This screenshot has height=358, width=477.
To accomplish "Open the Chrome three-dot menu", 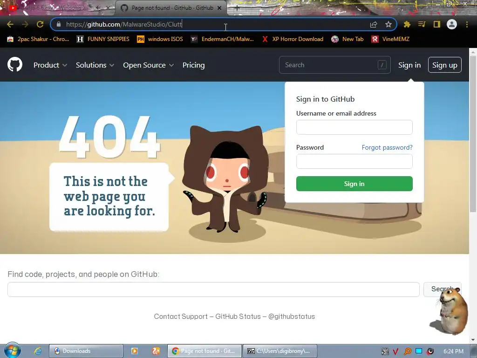I will point(467,24).
